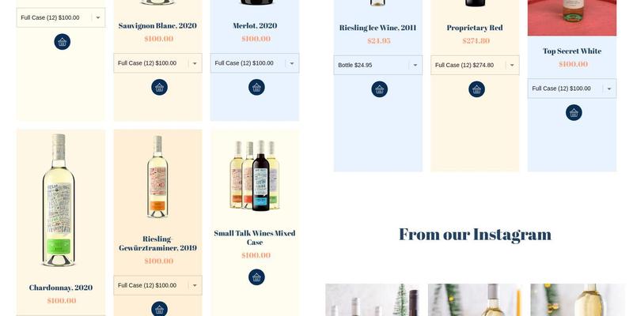Screen dimensions: 633x316
Task: Open the Chardonnay, 2020 product link
Action: (x=61, y=288)
